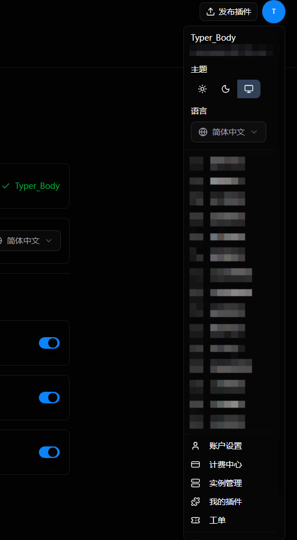Screen dimensions: 297x540
Task: Open 账户设置 account settings
Action: (x=230, y=446)
